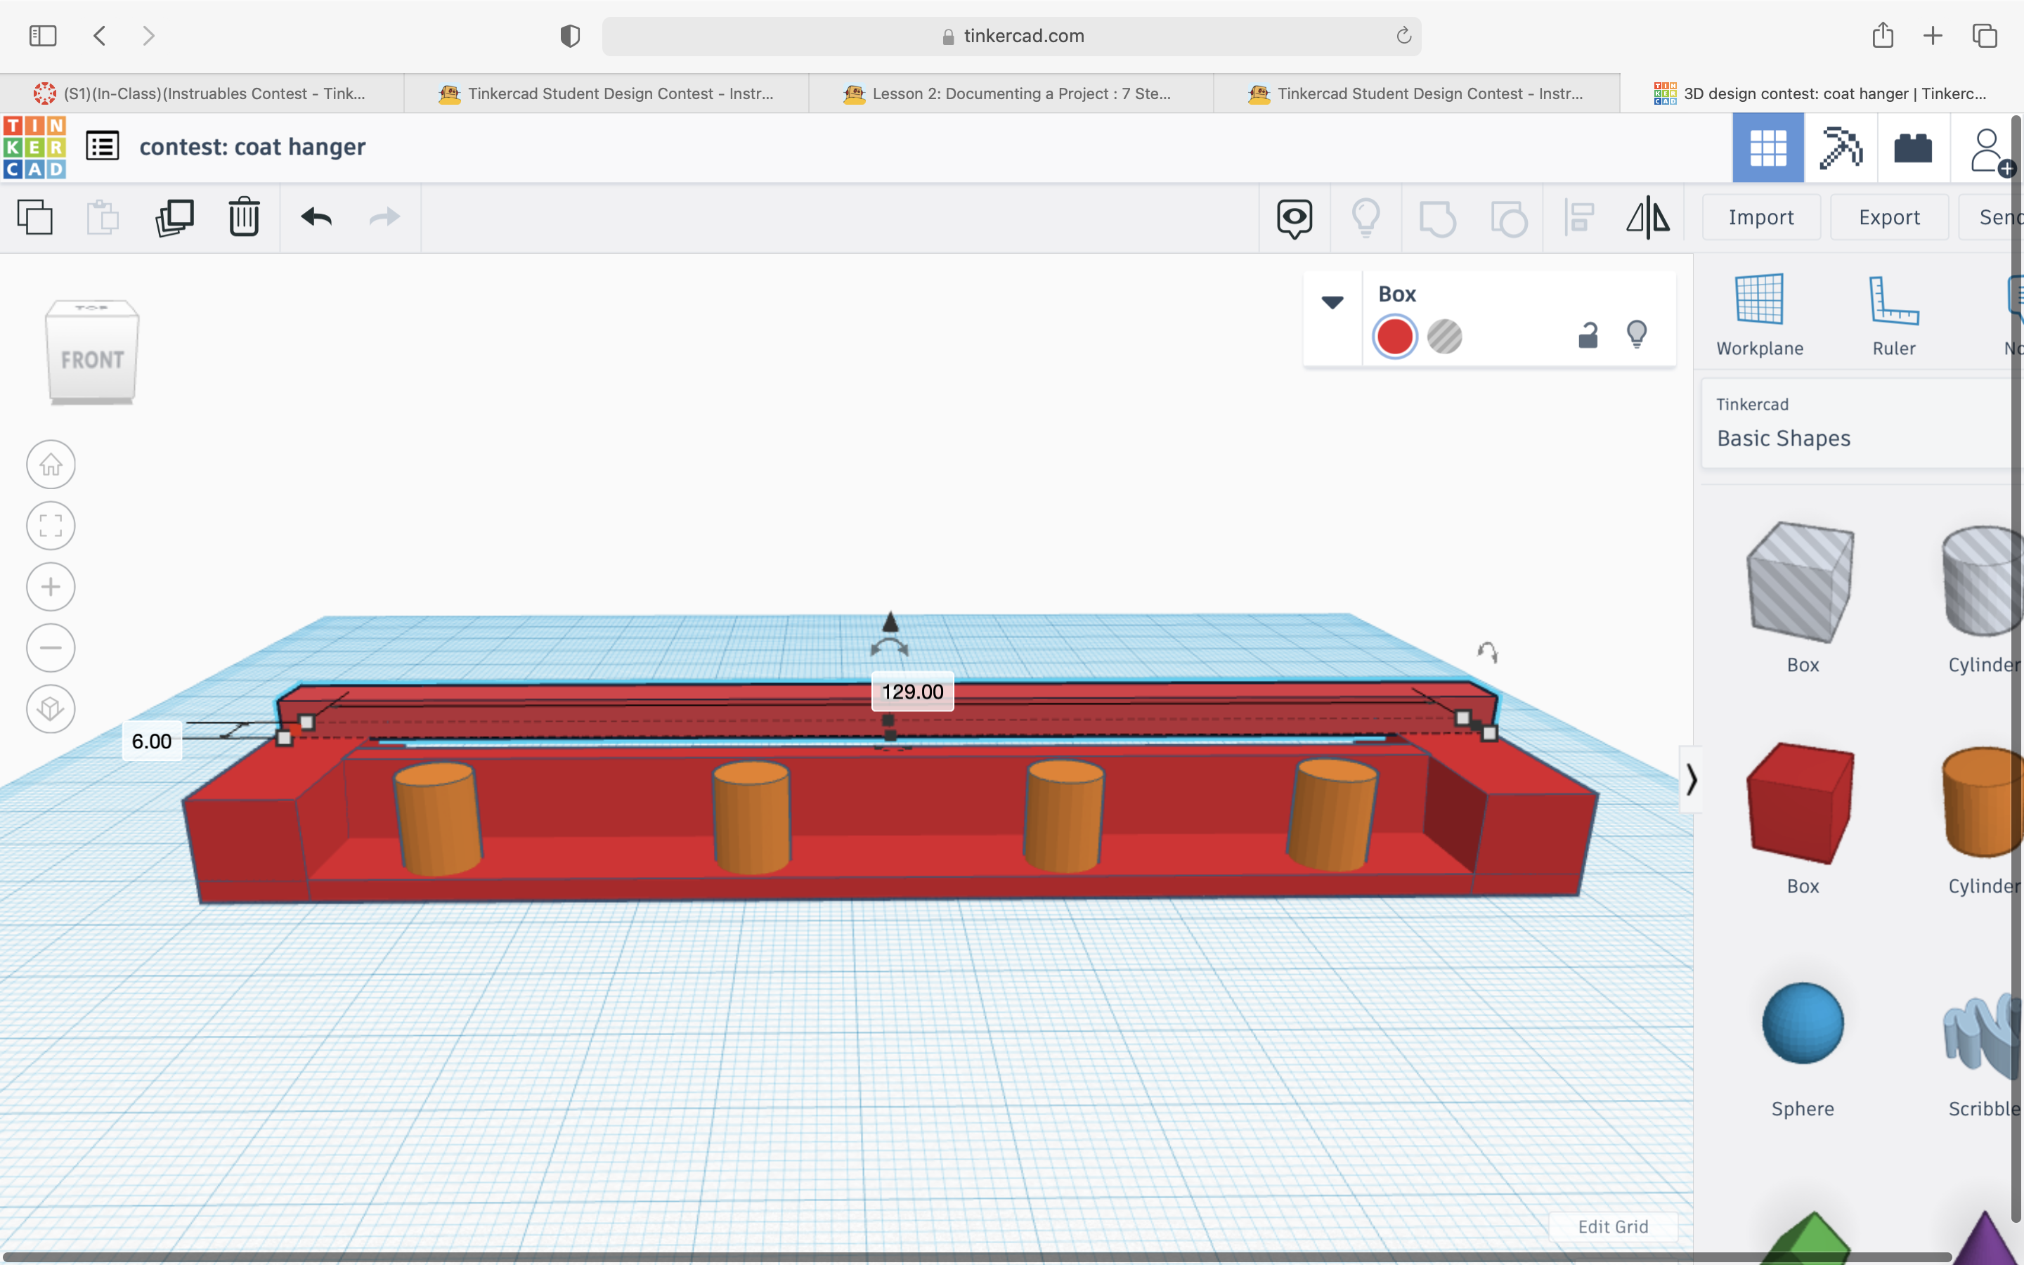Open the Bricks mode

(1913, 148)
